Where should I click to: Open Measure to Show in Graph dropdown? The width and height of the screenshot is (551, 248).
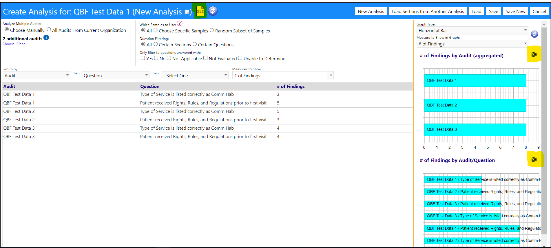click(472, 44)
